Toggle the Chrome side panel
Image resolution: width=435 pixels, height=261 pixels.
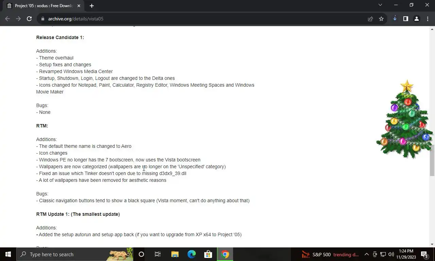(405, 19)
